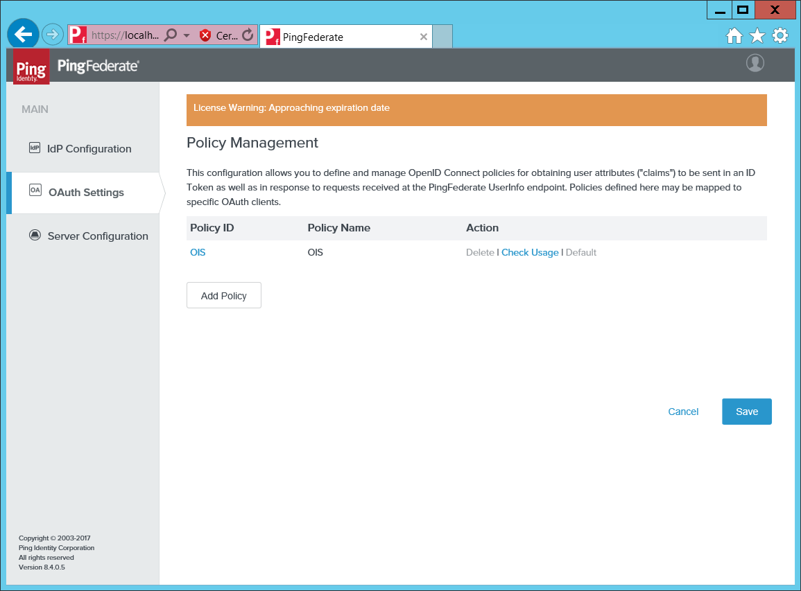
Task: Open Favorites star icon
Action: point(757,36)
